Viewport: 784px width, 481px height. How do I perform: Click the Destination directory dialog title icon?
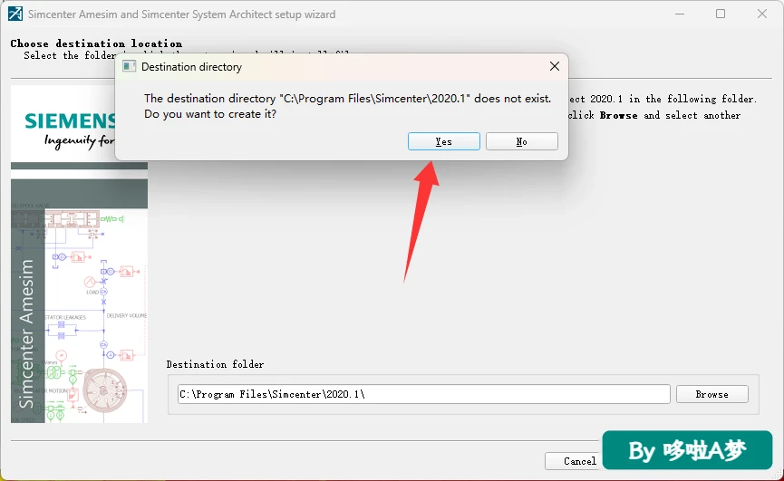coord(129,66)
